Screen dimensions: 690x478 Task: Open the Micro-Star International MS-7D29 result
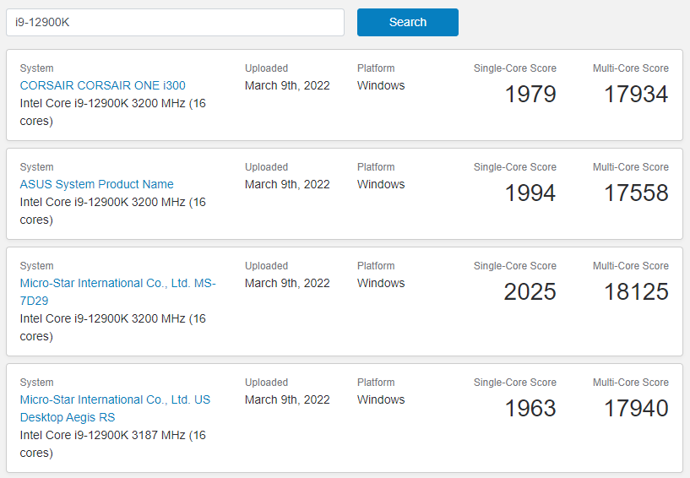117,292
